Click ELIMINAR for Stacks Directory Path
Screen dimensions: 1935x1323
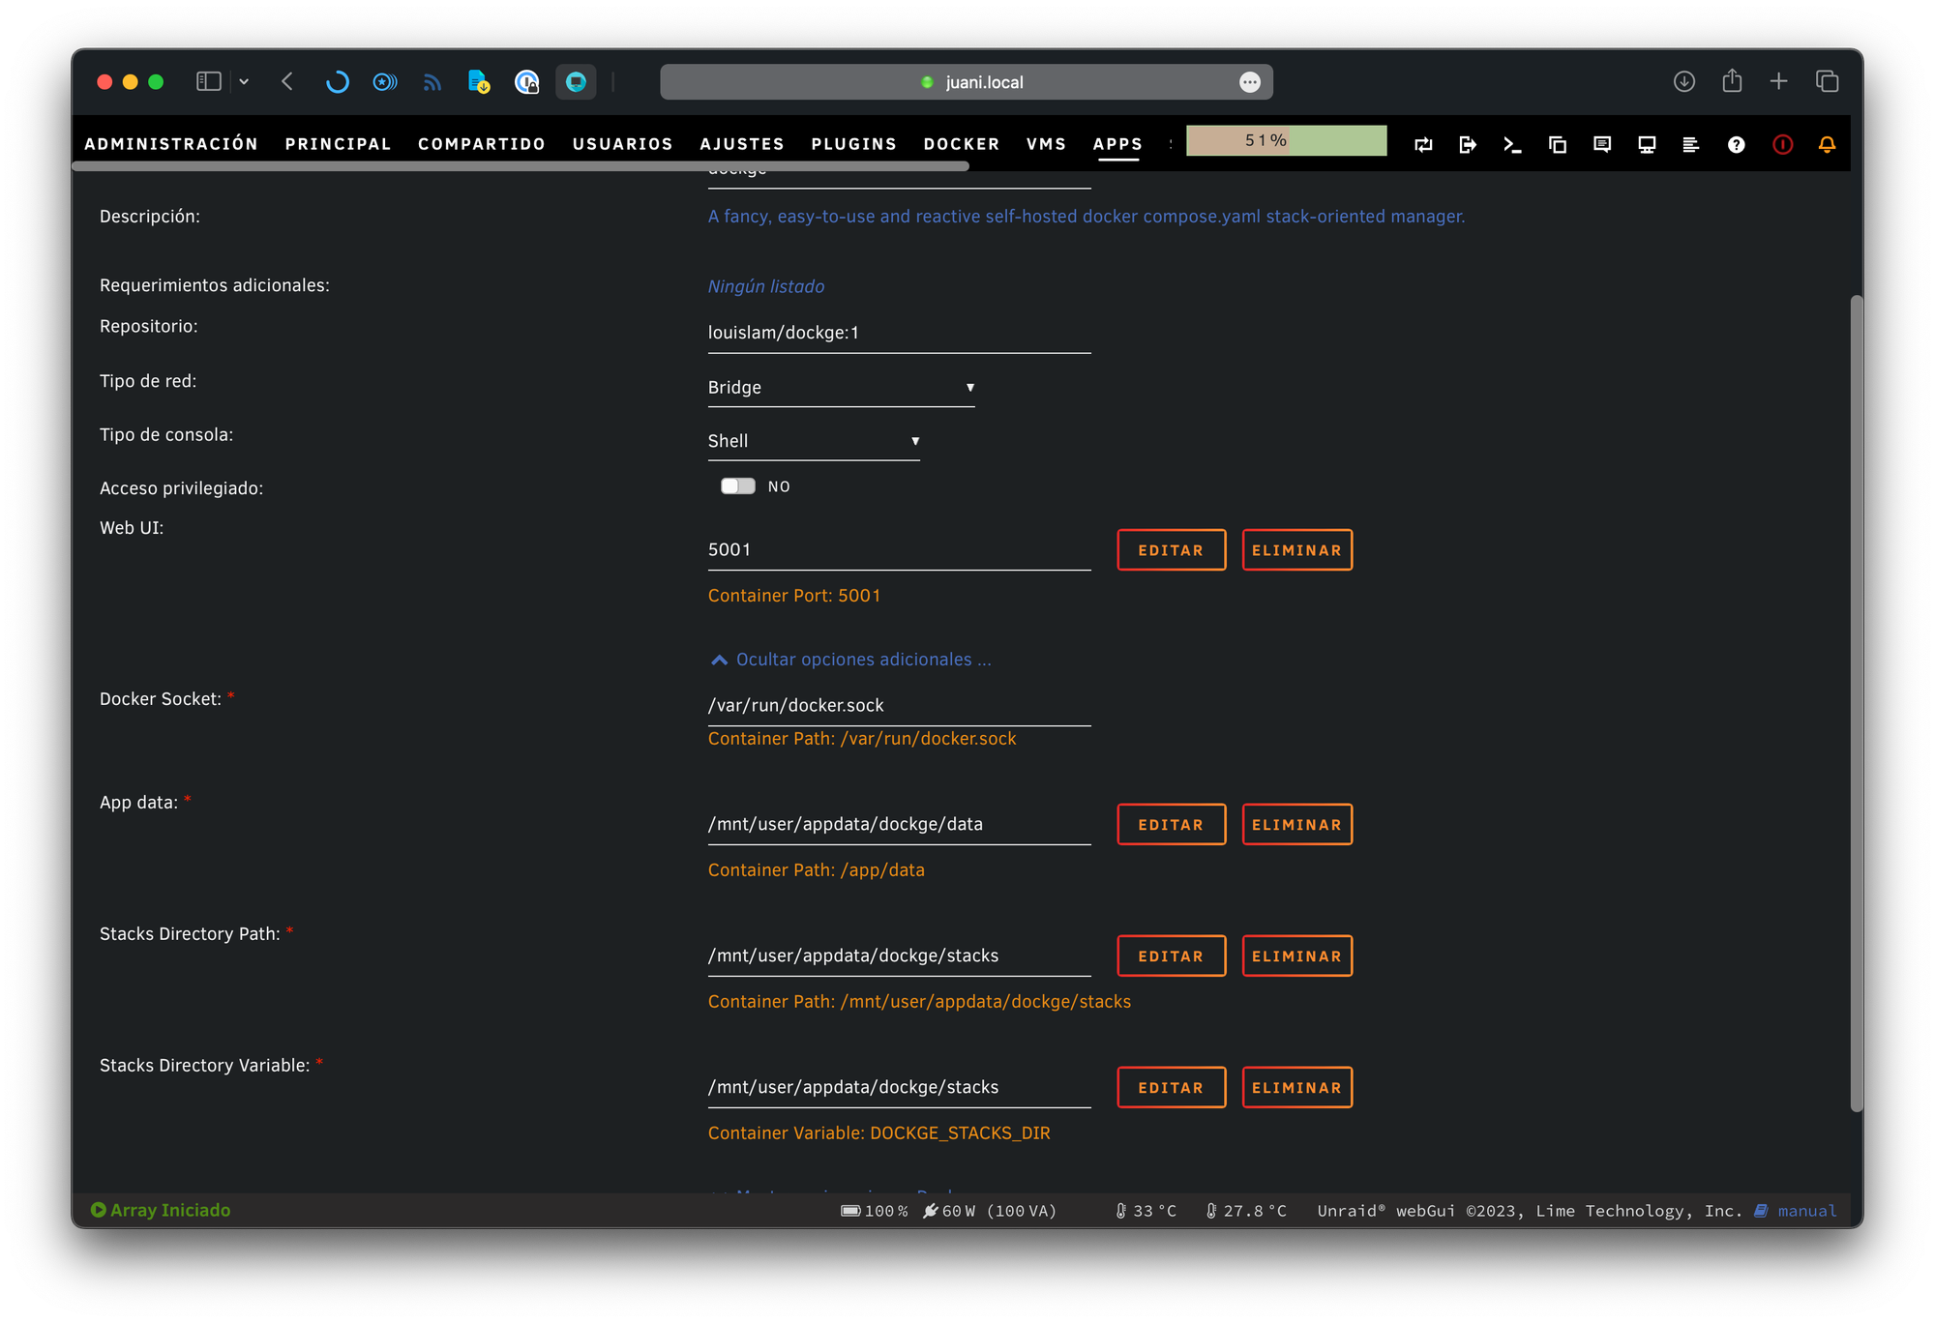click(x=1296, y=956)
